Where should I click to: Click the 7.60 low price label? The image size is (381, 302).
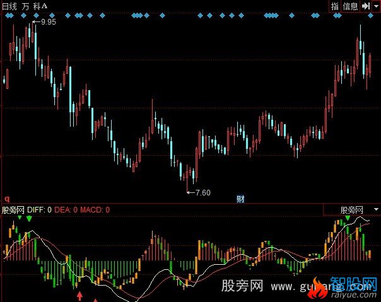[x=203, y=193]
